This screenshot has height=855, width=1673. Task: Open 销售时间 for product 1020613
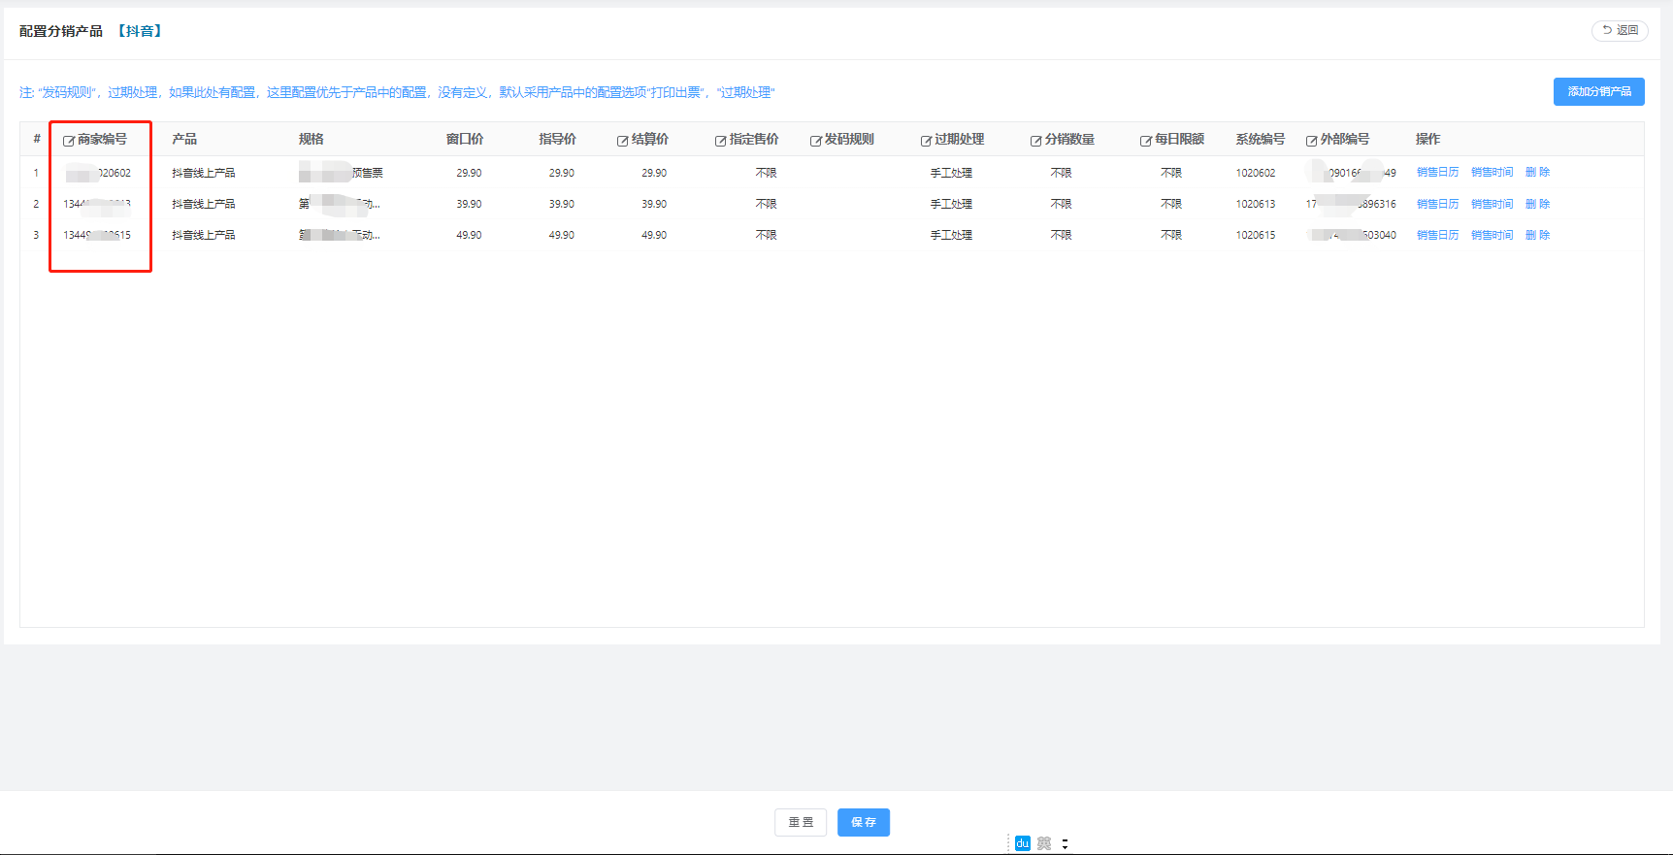[1492, 204]
